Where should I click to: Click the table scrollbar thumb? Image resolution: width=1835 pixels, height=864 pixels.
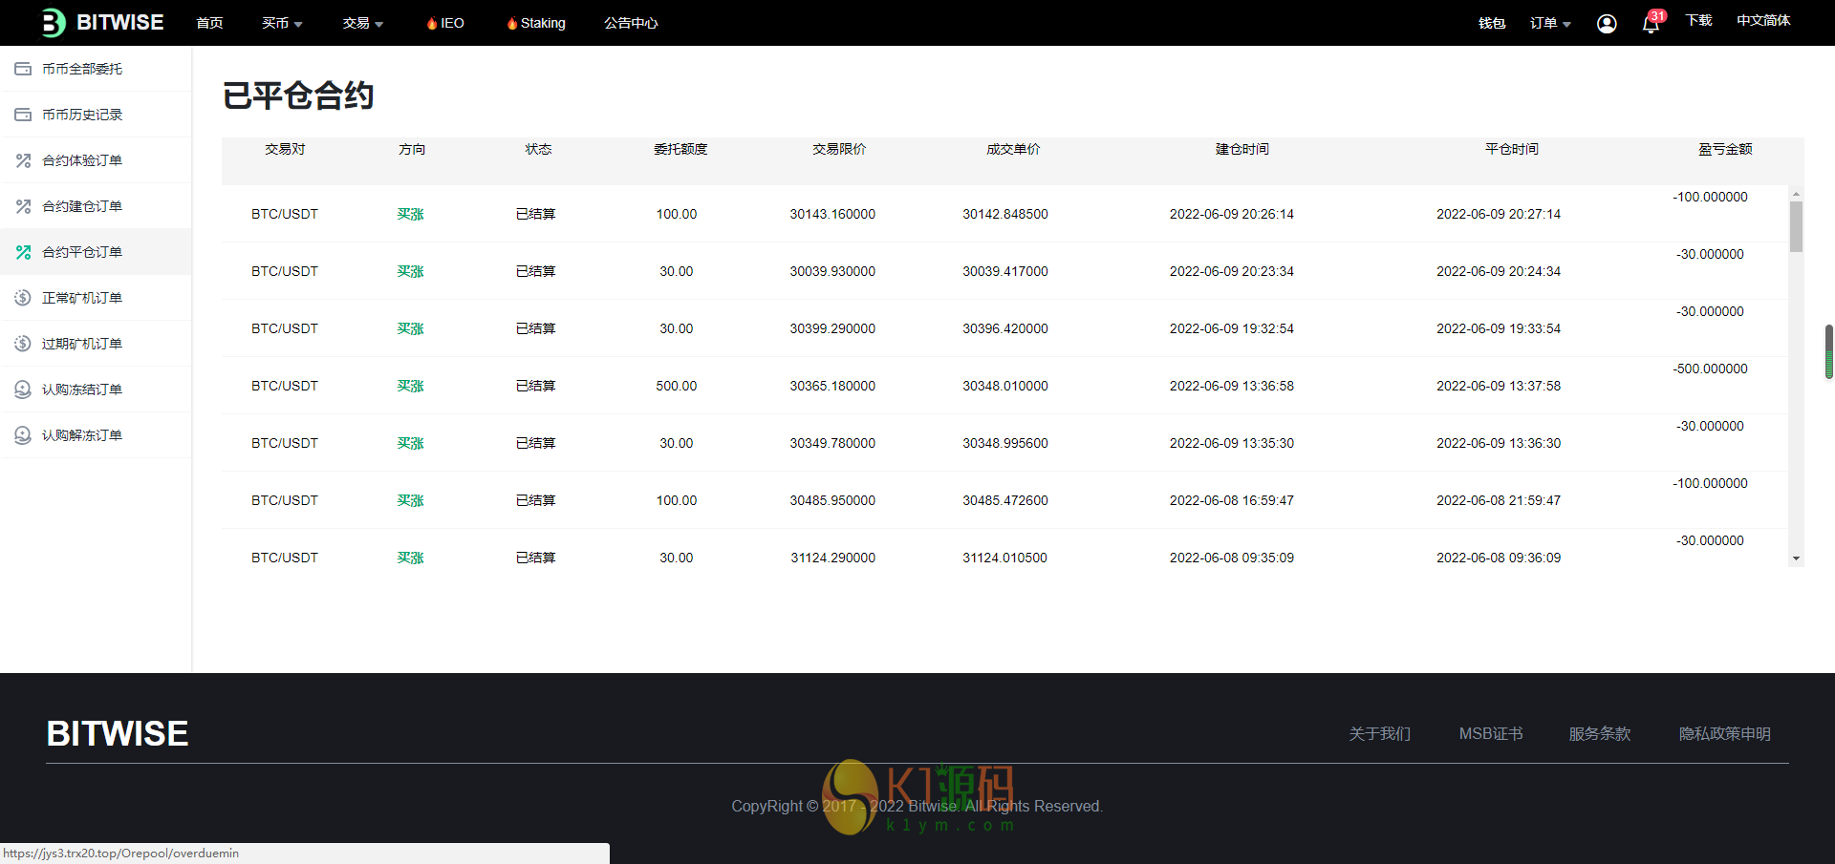1797,226
